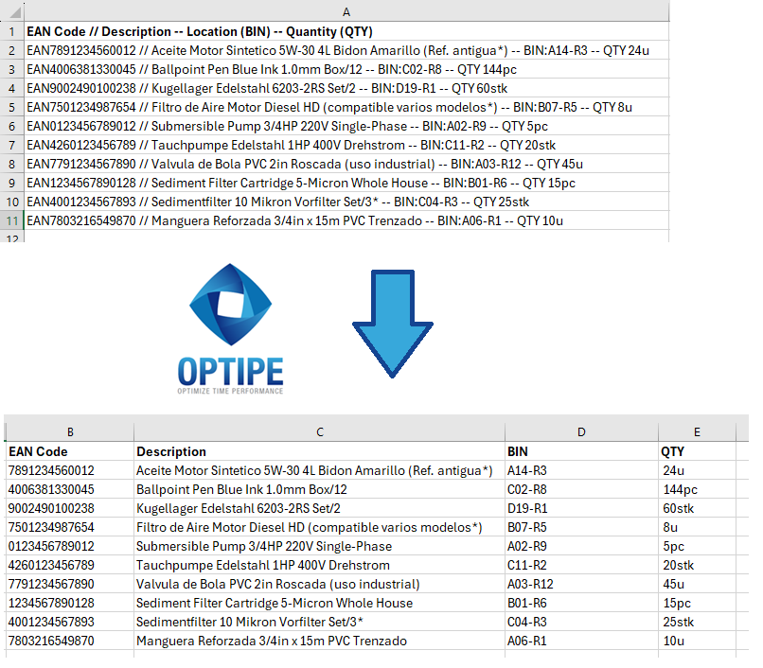
Task: Select row 11 header number
Action: [11, 220]
